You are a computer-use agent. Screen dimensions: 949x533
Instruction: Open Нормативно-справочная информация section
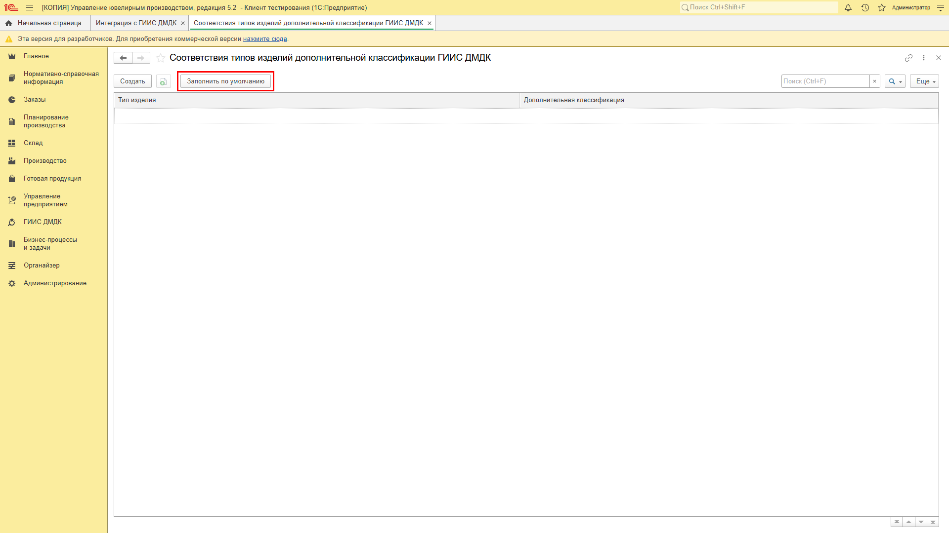pyautogui.click(x=53, y=78)
